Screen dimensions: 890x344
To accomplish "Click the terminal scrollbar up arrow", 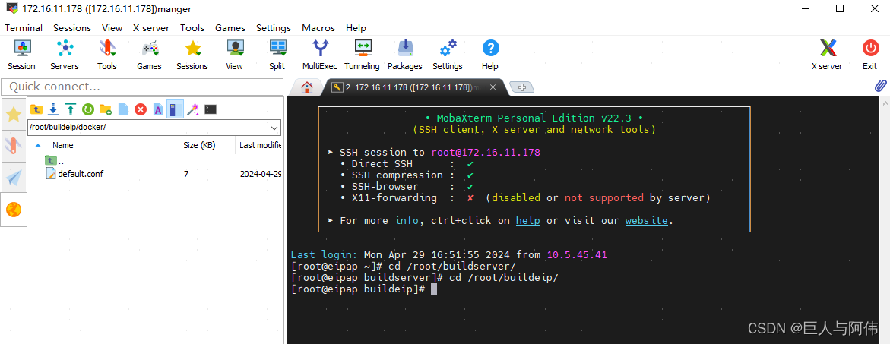I will [x=885, y=103].
